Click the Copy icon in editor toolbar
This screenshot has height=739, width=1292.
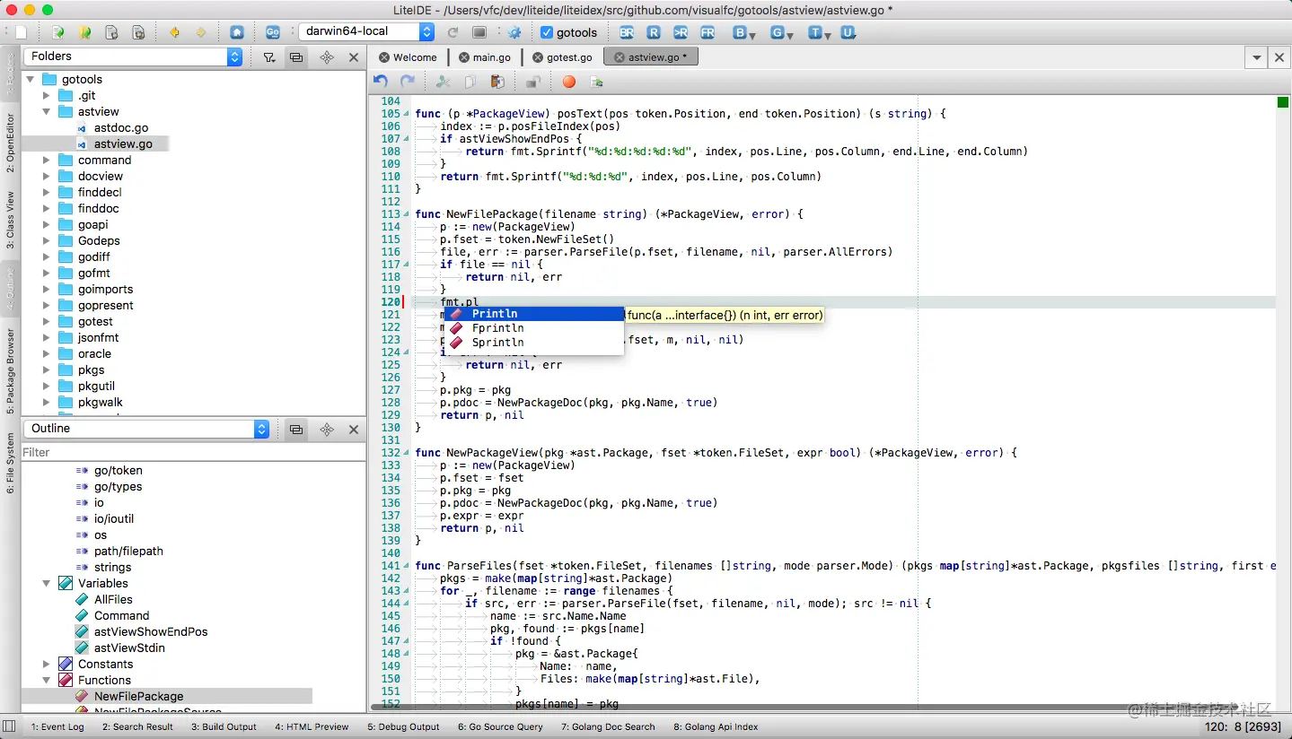click(470, 82)
